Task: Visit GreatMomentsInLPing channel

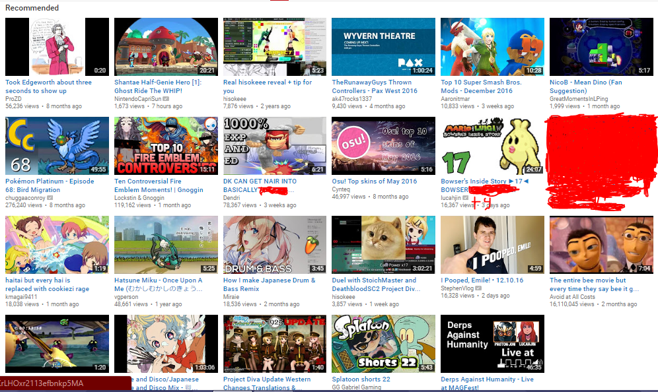Action: pos(579,99)
